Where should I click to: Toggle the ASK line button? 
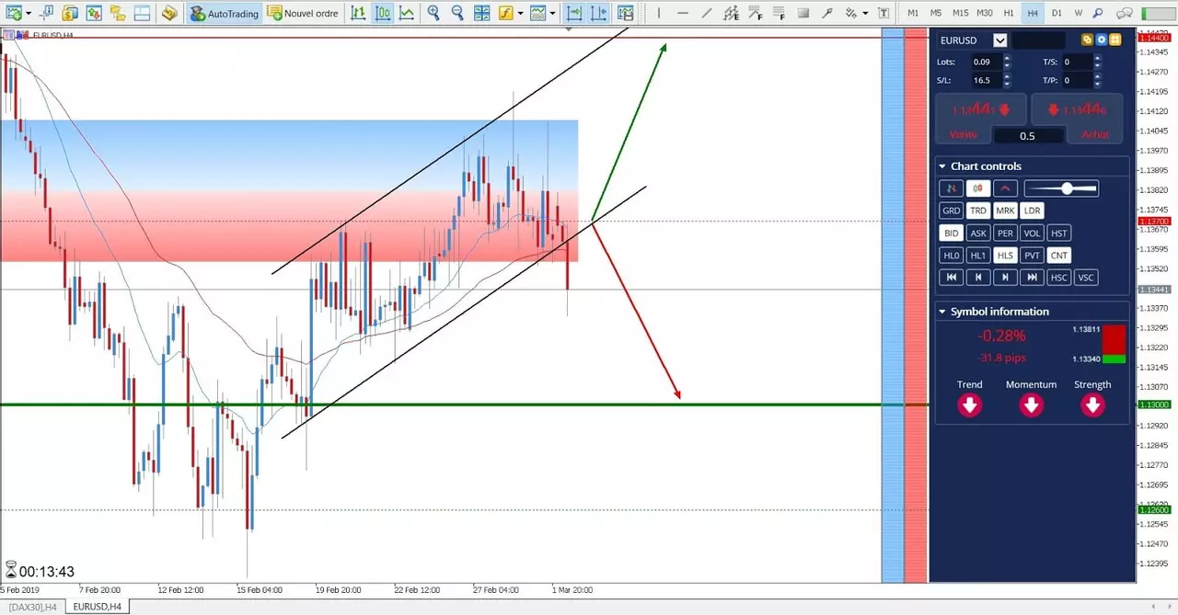[x=978, y=233]
